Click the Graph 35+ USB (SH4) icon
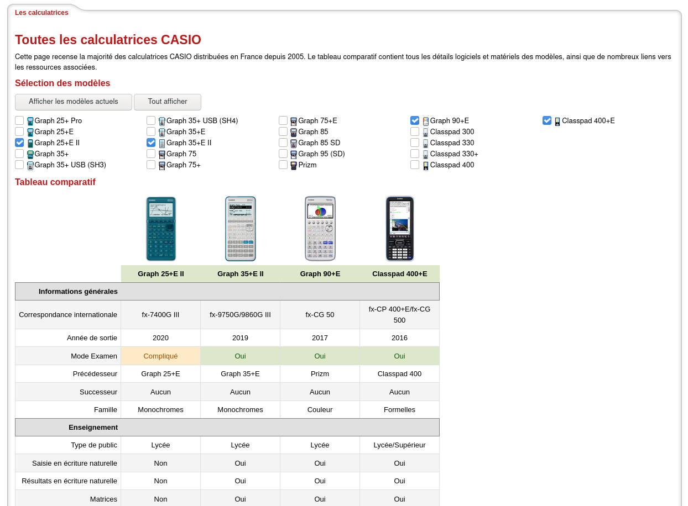Viewport: 688px width, 506px height. [162, 121]
